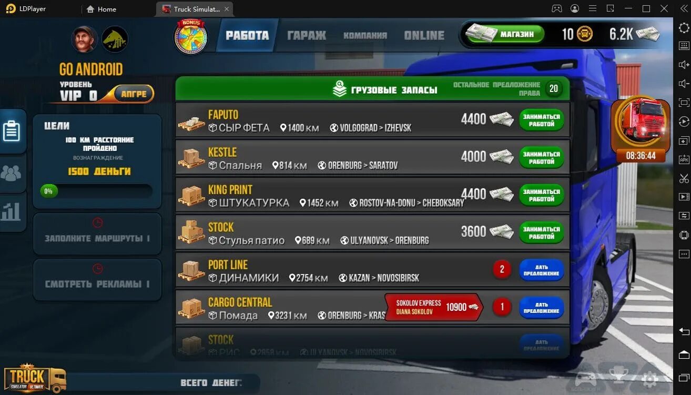Image resolution: width=691 pixels, height=395 pixels.
Task: Click the driver avatar portrait
Action: click(84, 39)
